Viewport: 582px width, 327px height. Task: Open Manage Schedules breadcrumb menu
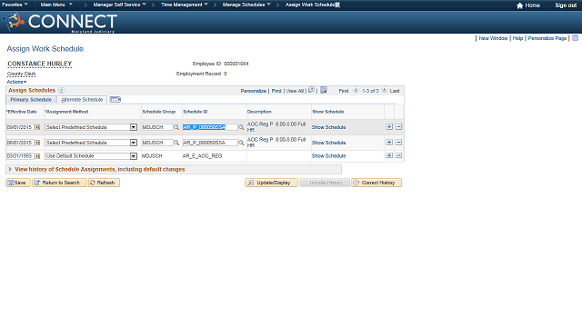click(246, 5)
